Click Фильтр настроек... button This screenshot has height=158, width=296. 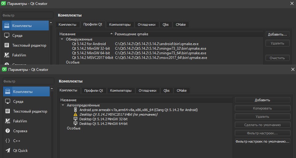[x=263, y=133]
